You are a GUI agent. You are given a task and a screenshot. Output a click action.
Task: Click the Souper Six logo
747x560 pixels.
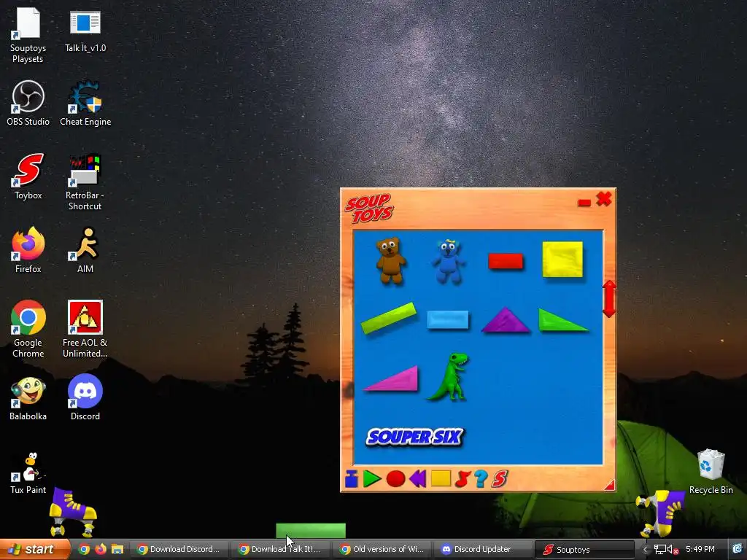coord(414,437)
